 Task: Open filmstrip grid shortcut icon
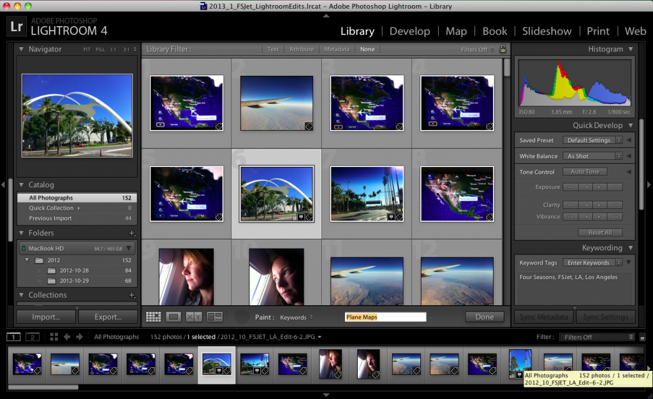pos(54,337)
